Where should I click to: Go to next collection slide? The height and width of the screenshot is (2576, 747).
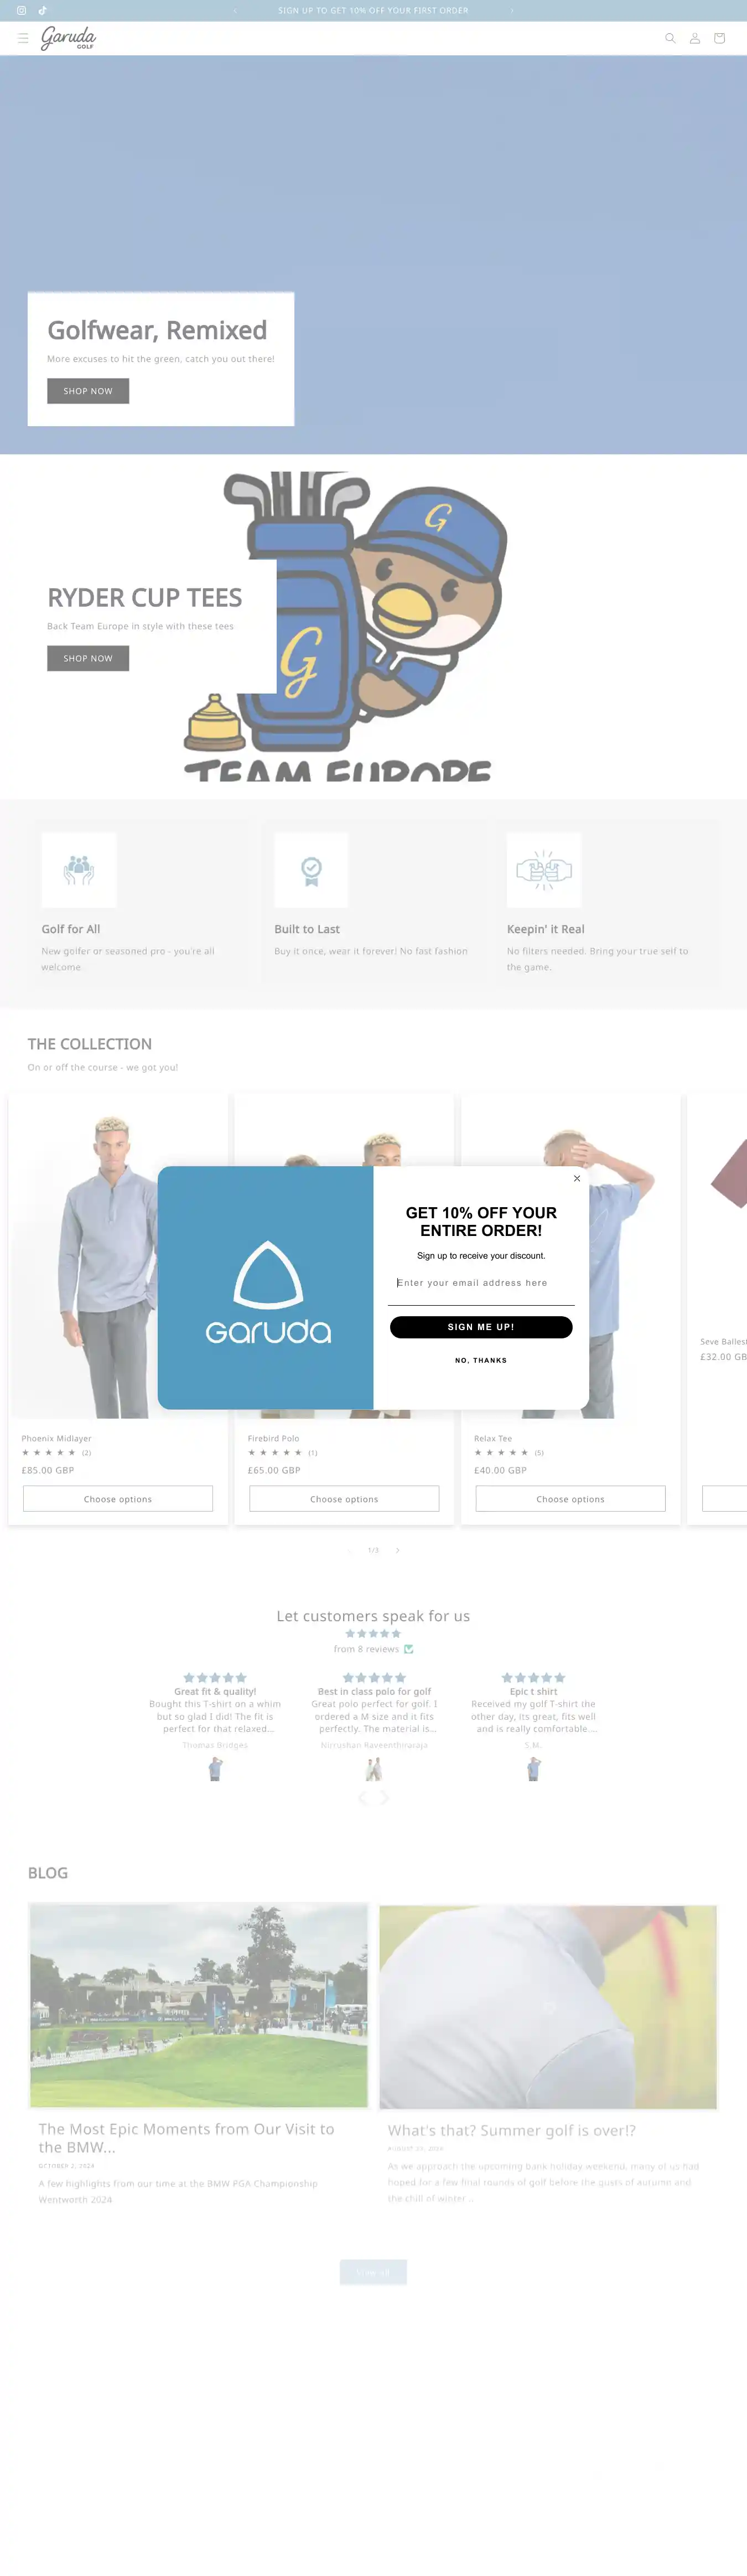[397, 1550]
